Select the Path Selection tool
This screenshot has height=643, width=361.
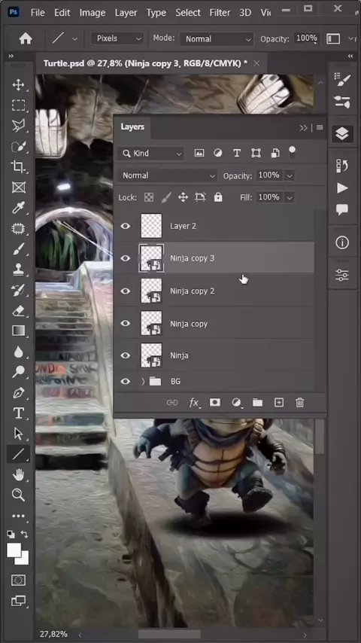[x=19, y=434]
